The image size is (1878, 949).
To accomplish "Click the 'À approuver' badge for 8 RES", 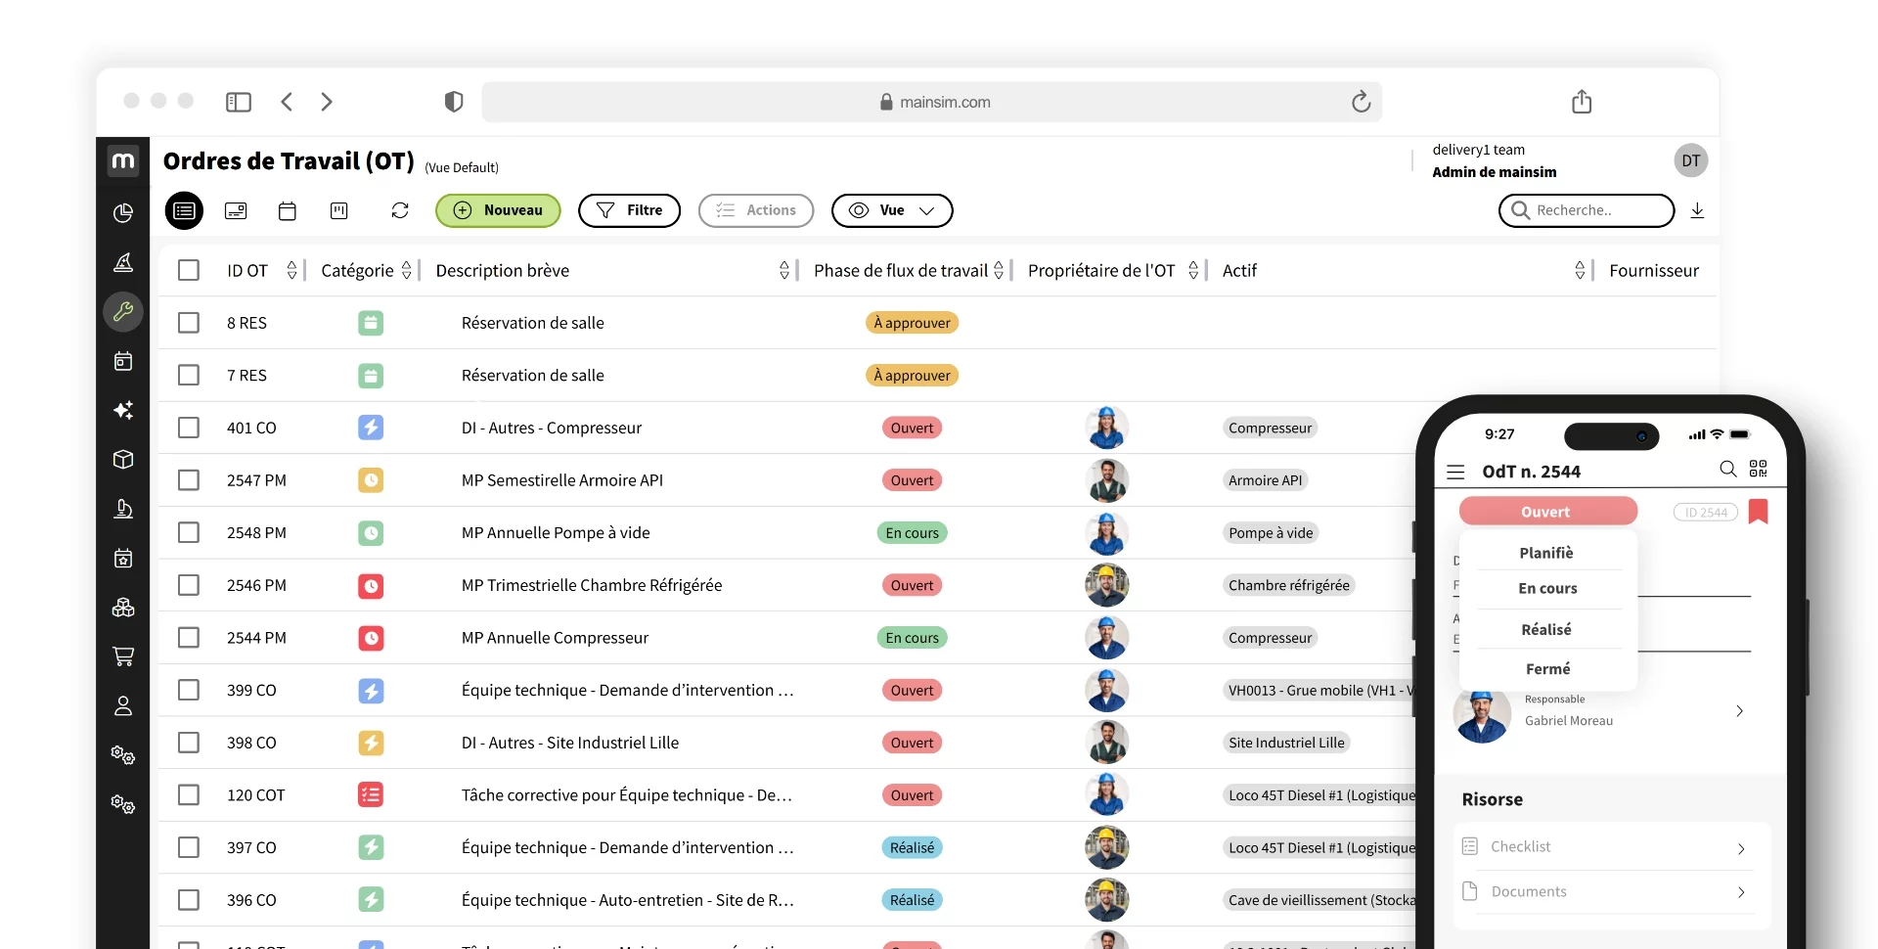I will click(x=912, y=323).
